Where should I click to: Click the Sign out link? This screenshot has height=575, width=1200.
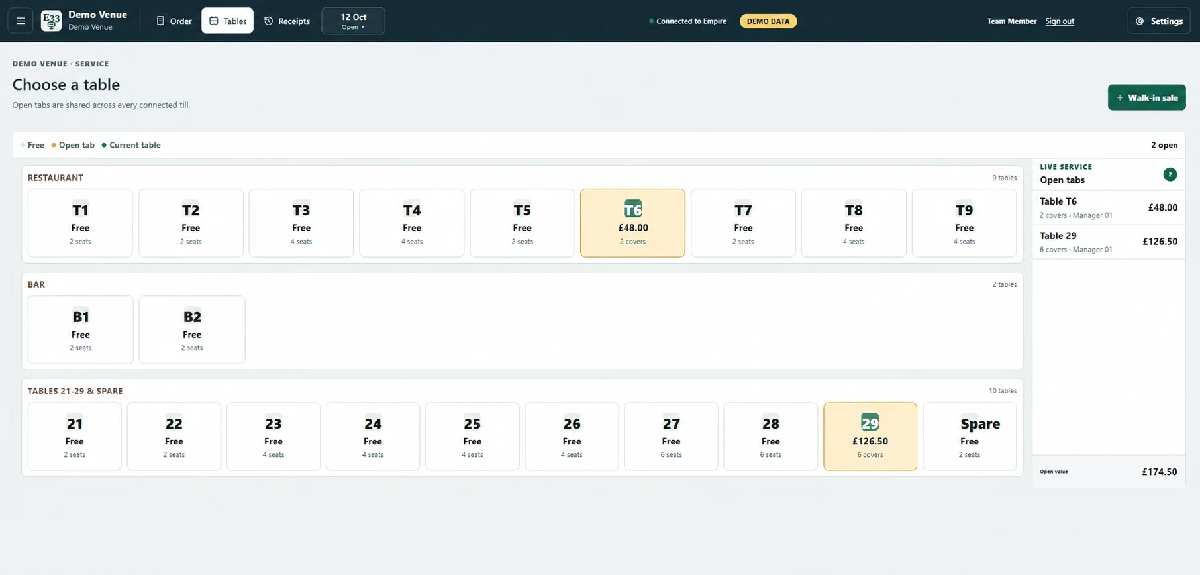(x=1060, y=21)
